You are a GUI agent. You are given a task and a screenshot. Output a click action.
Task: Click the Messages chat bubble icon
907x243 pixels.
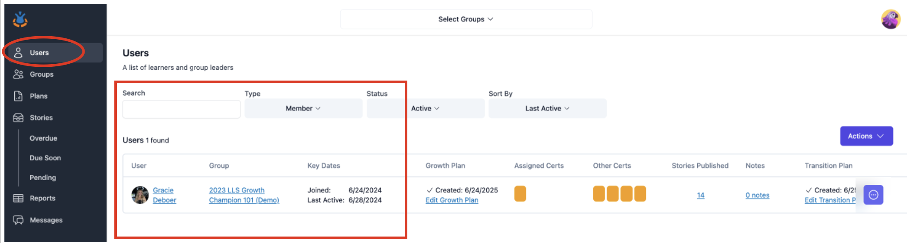[18, 220]
